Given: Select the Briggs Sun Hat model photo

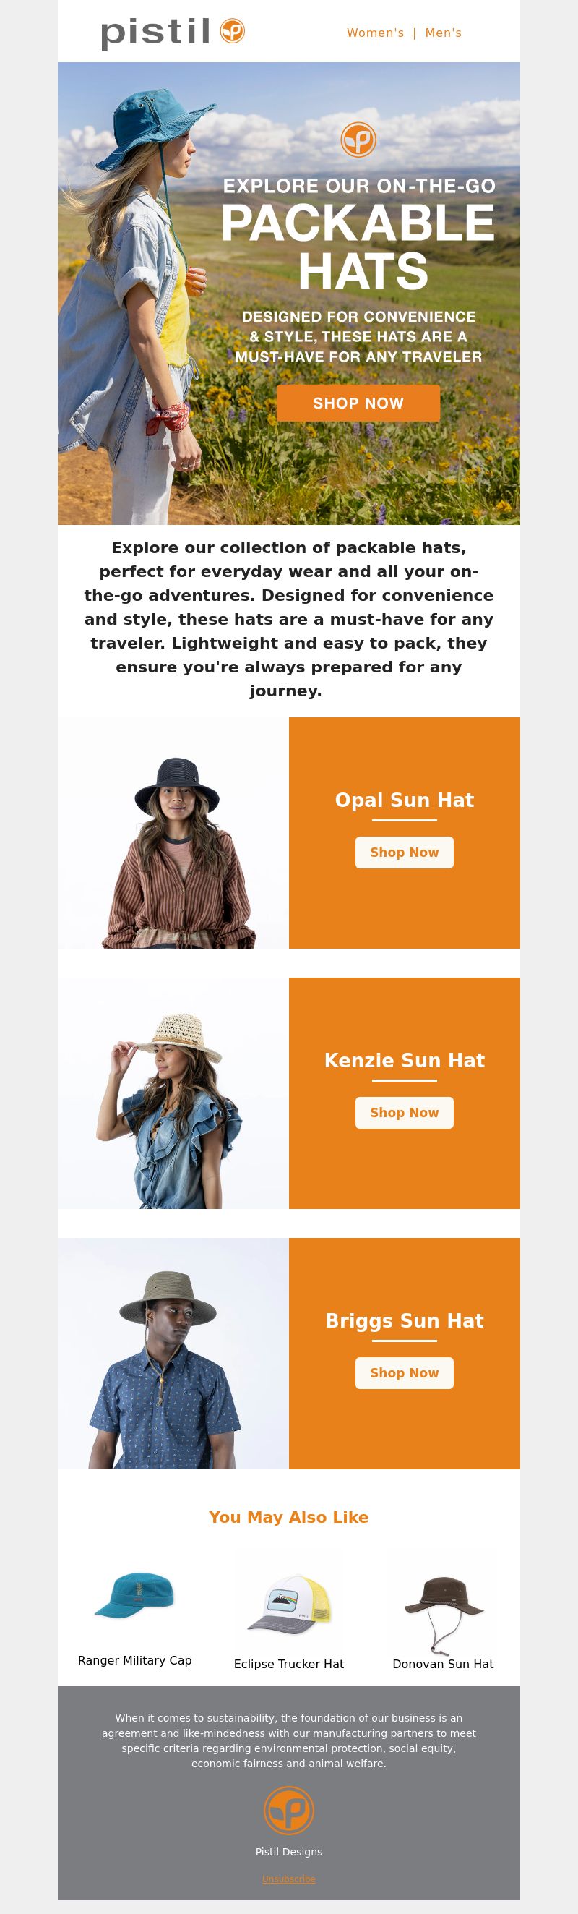Looking at the screenshot, I should (173, 1352).
